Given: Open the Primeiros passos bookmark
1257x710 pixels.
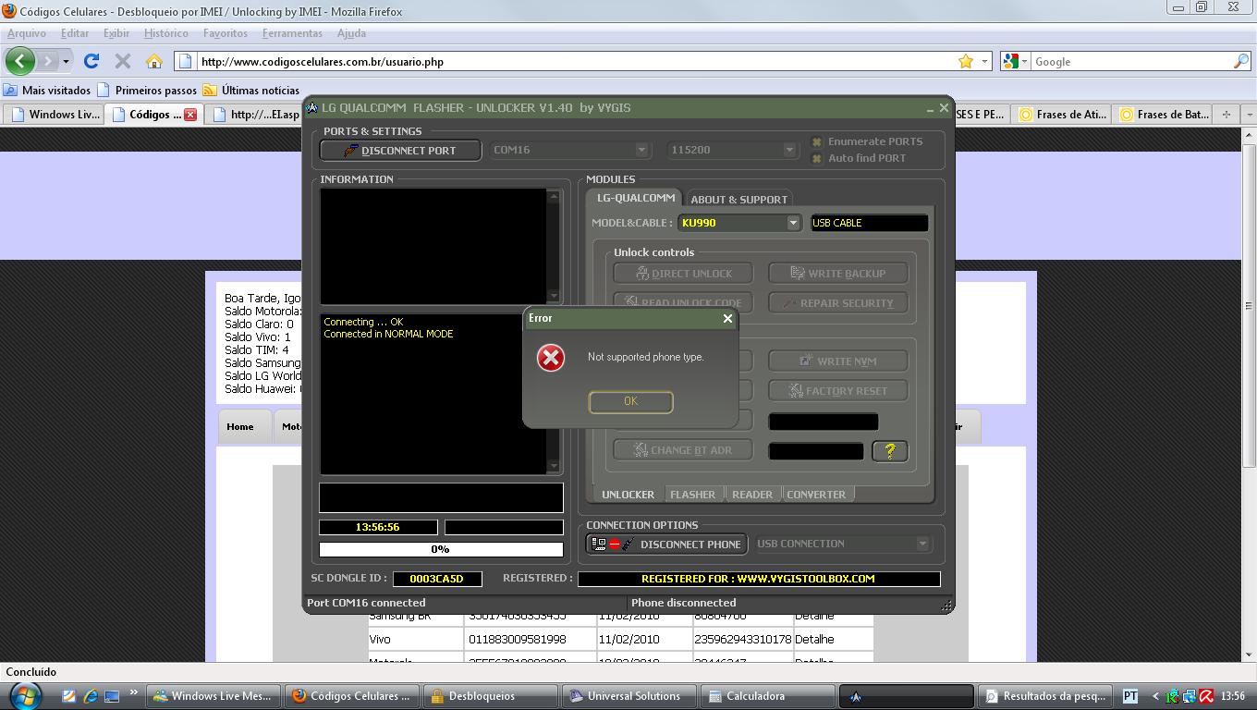Looking at the screenshot, I should 147,90.
